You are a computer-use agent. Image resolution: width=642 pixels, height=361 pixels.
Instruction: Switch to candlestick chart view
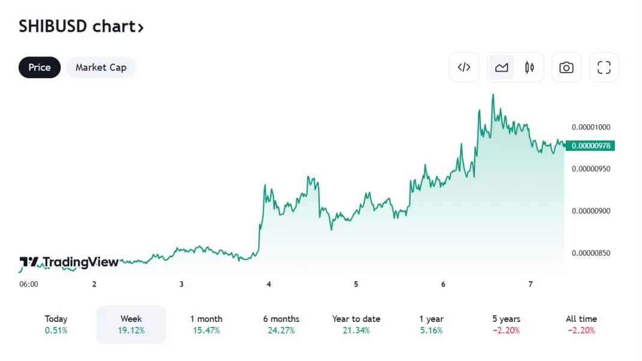pyautogui.click(x=529, y=67)
